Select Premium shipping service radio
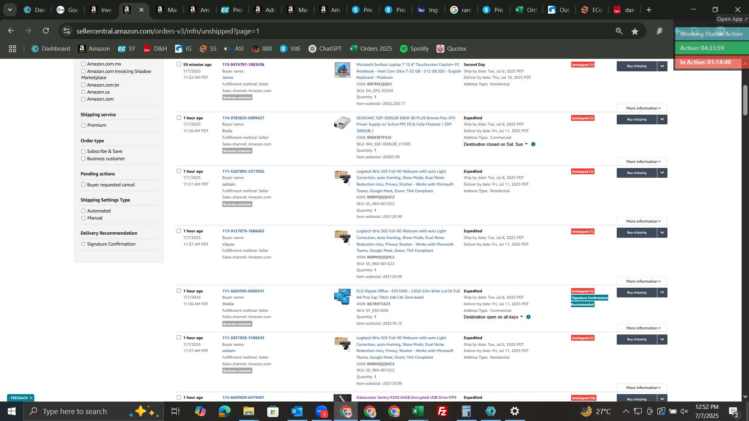 point(83,126)
